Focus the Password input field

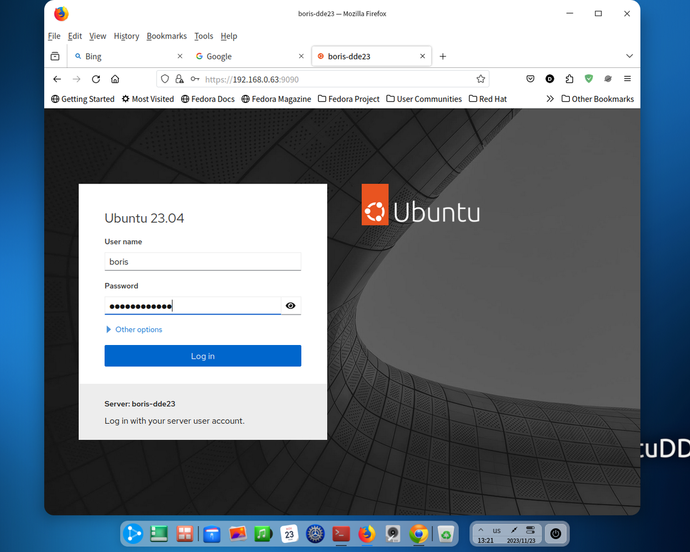pyautogui.click(x=193, y=306)
